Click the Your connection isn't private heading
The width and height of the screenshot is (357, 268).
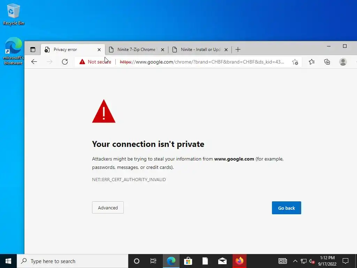(x=148, y=144)
